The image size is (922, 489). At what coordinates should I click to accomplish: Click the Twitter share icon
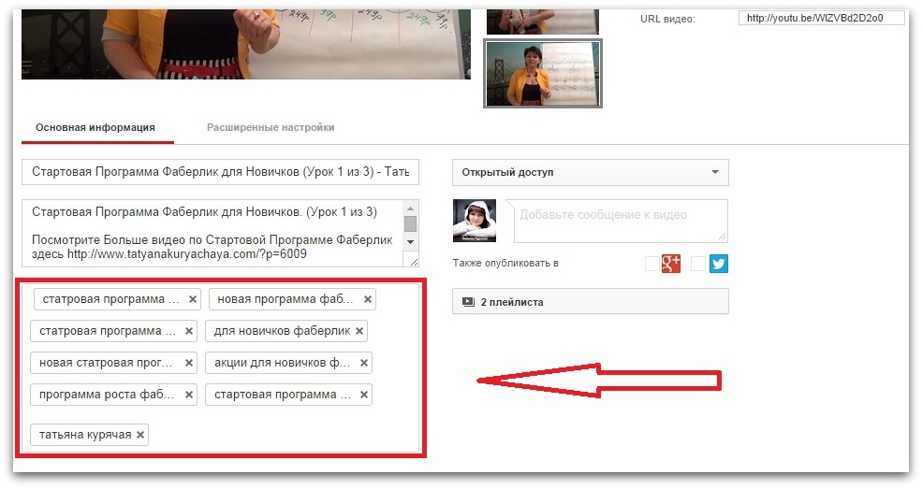point(719,264)
